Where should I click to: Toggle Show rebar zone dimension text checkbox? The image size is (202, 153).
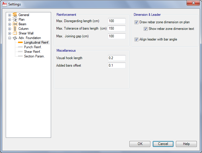point(145,29)
